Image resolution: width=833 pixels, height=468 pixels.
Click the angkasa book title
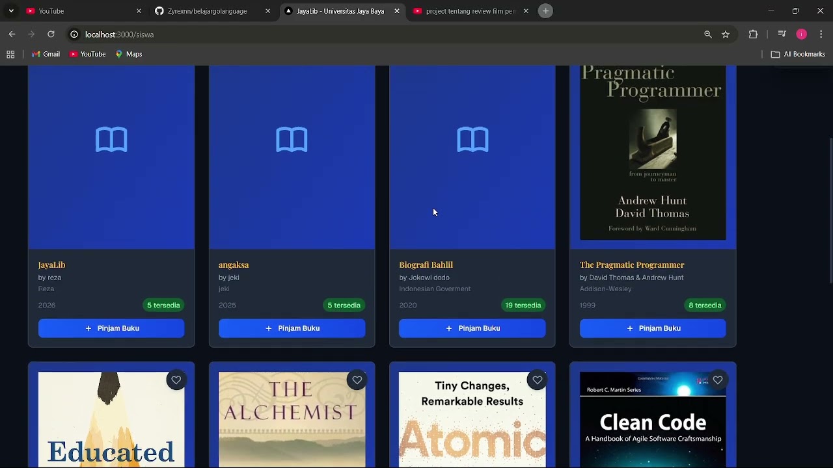click(234, 265)
